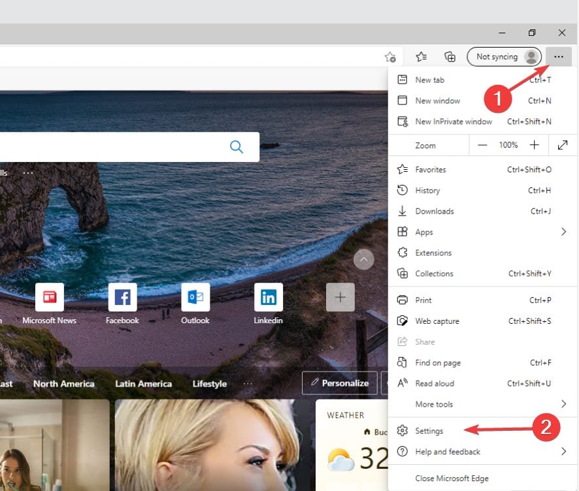Viewport: 579px width, 491px height.
Task: Click the Not syncing profile button
Action: coord(504,57)
